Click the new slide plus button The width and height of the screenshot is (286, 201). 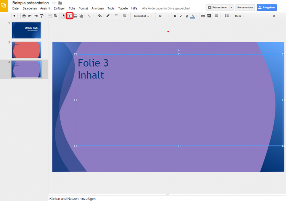pos(14,16)
